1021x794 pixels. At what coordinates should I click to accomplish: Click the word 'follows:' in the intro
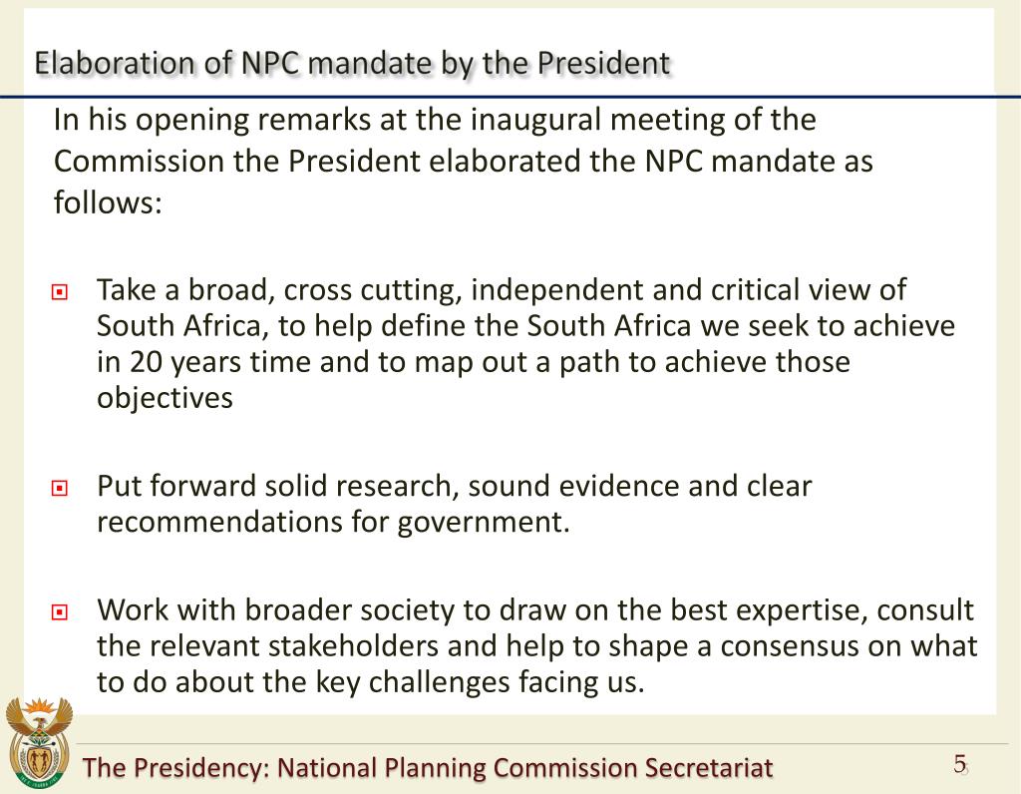coord(108,202)
